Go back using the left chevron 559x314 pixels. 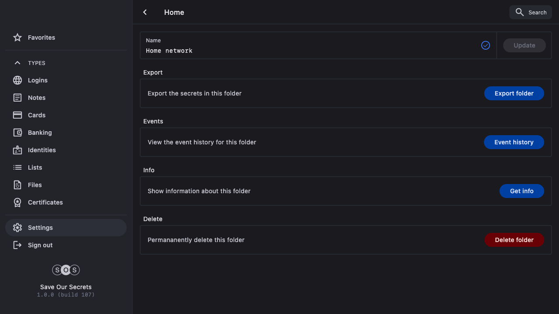[145, 12]
